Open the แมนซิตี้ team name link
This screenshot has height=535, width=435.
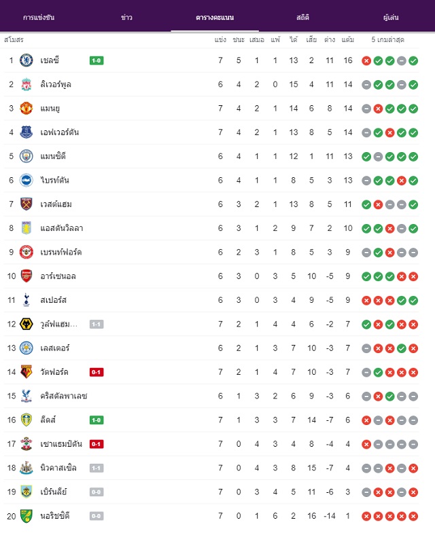(53, 156)
